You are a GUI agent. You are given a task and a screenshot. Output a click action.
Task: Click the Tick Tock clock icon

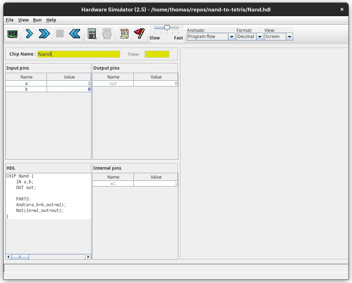[107, 34]
